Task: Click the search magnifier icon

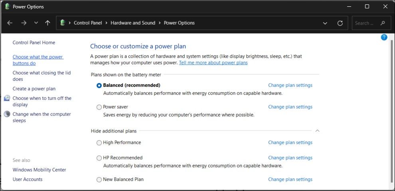Action: 383,23
